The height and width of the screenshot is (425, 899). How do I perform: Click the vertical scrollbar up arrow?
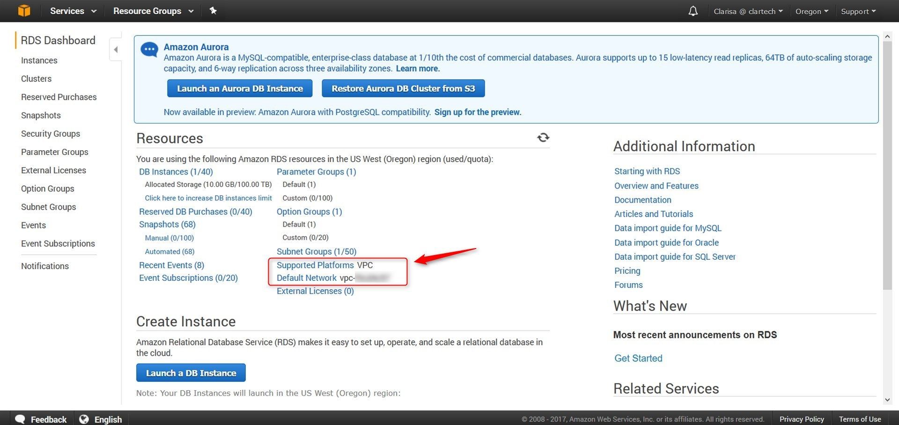[887, 37]
